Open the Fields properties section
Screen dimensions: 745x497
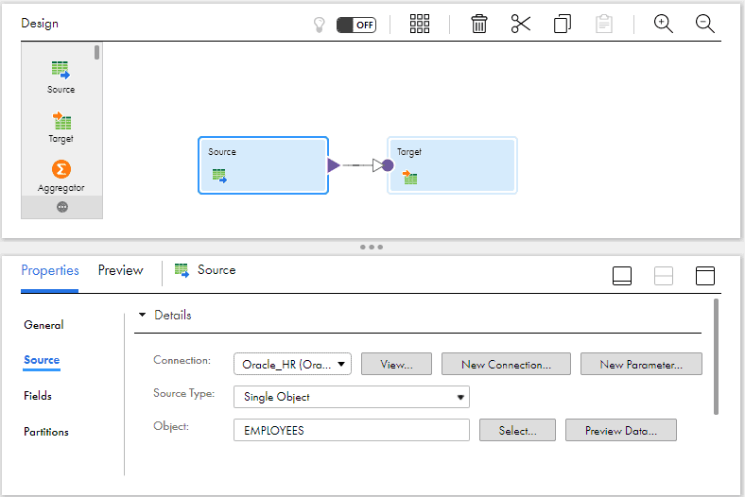pyautogui.click(x=38, y=396)
